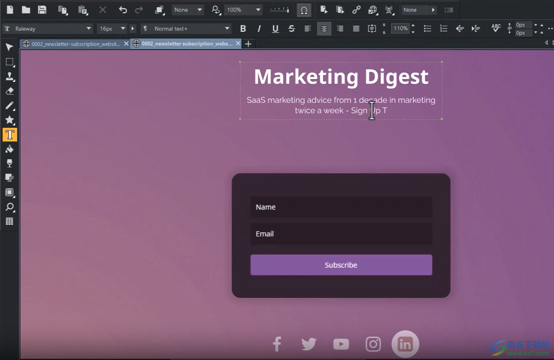Click the color swatch at the toolbar's right end
The image size is (554, 360).
[x=449, y=10]
